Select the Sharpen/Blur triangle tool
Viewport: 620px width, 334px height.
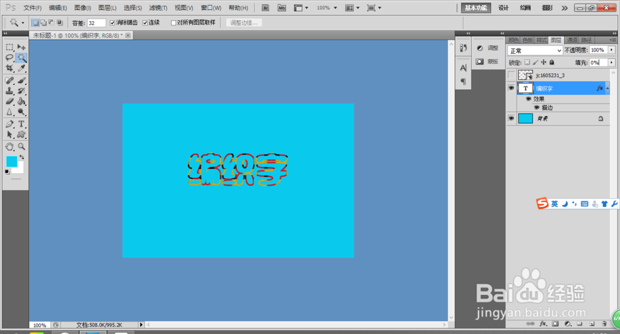point(9,112)
